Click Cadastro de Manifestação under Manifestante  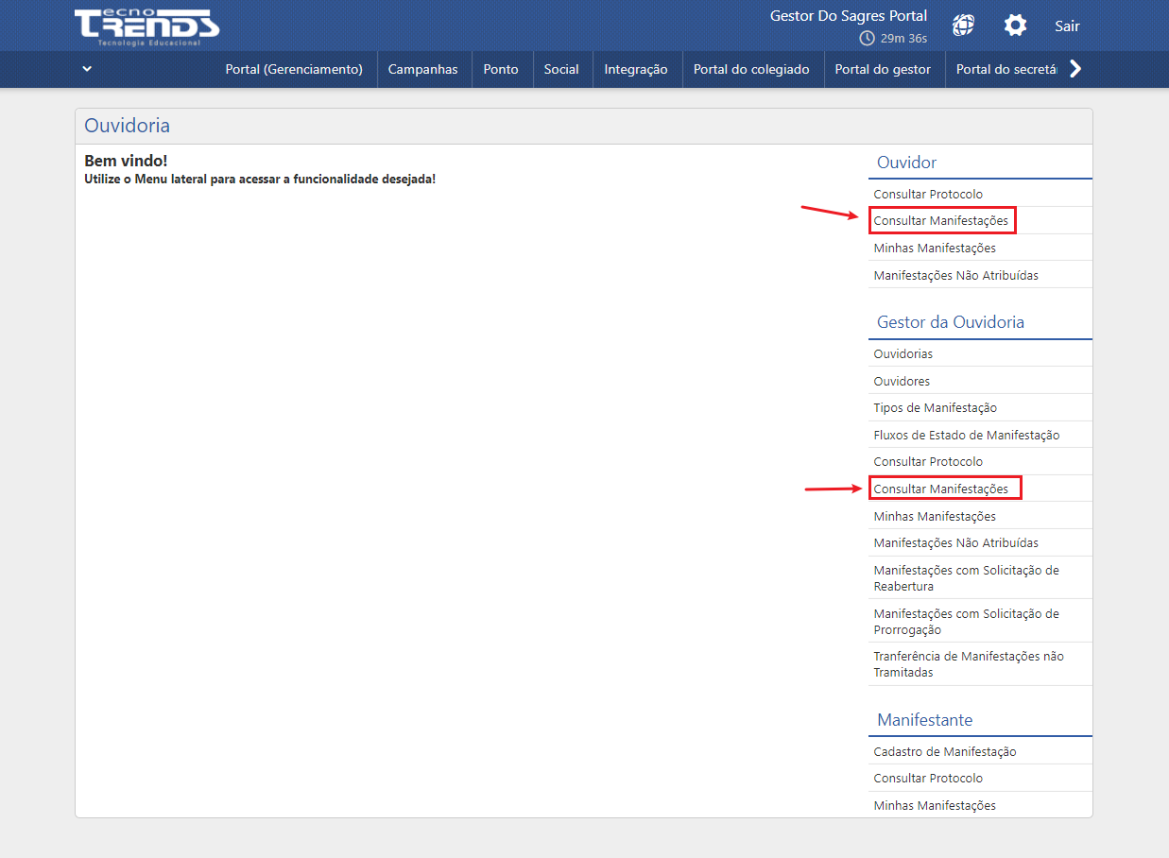[945, 752]
